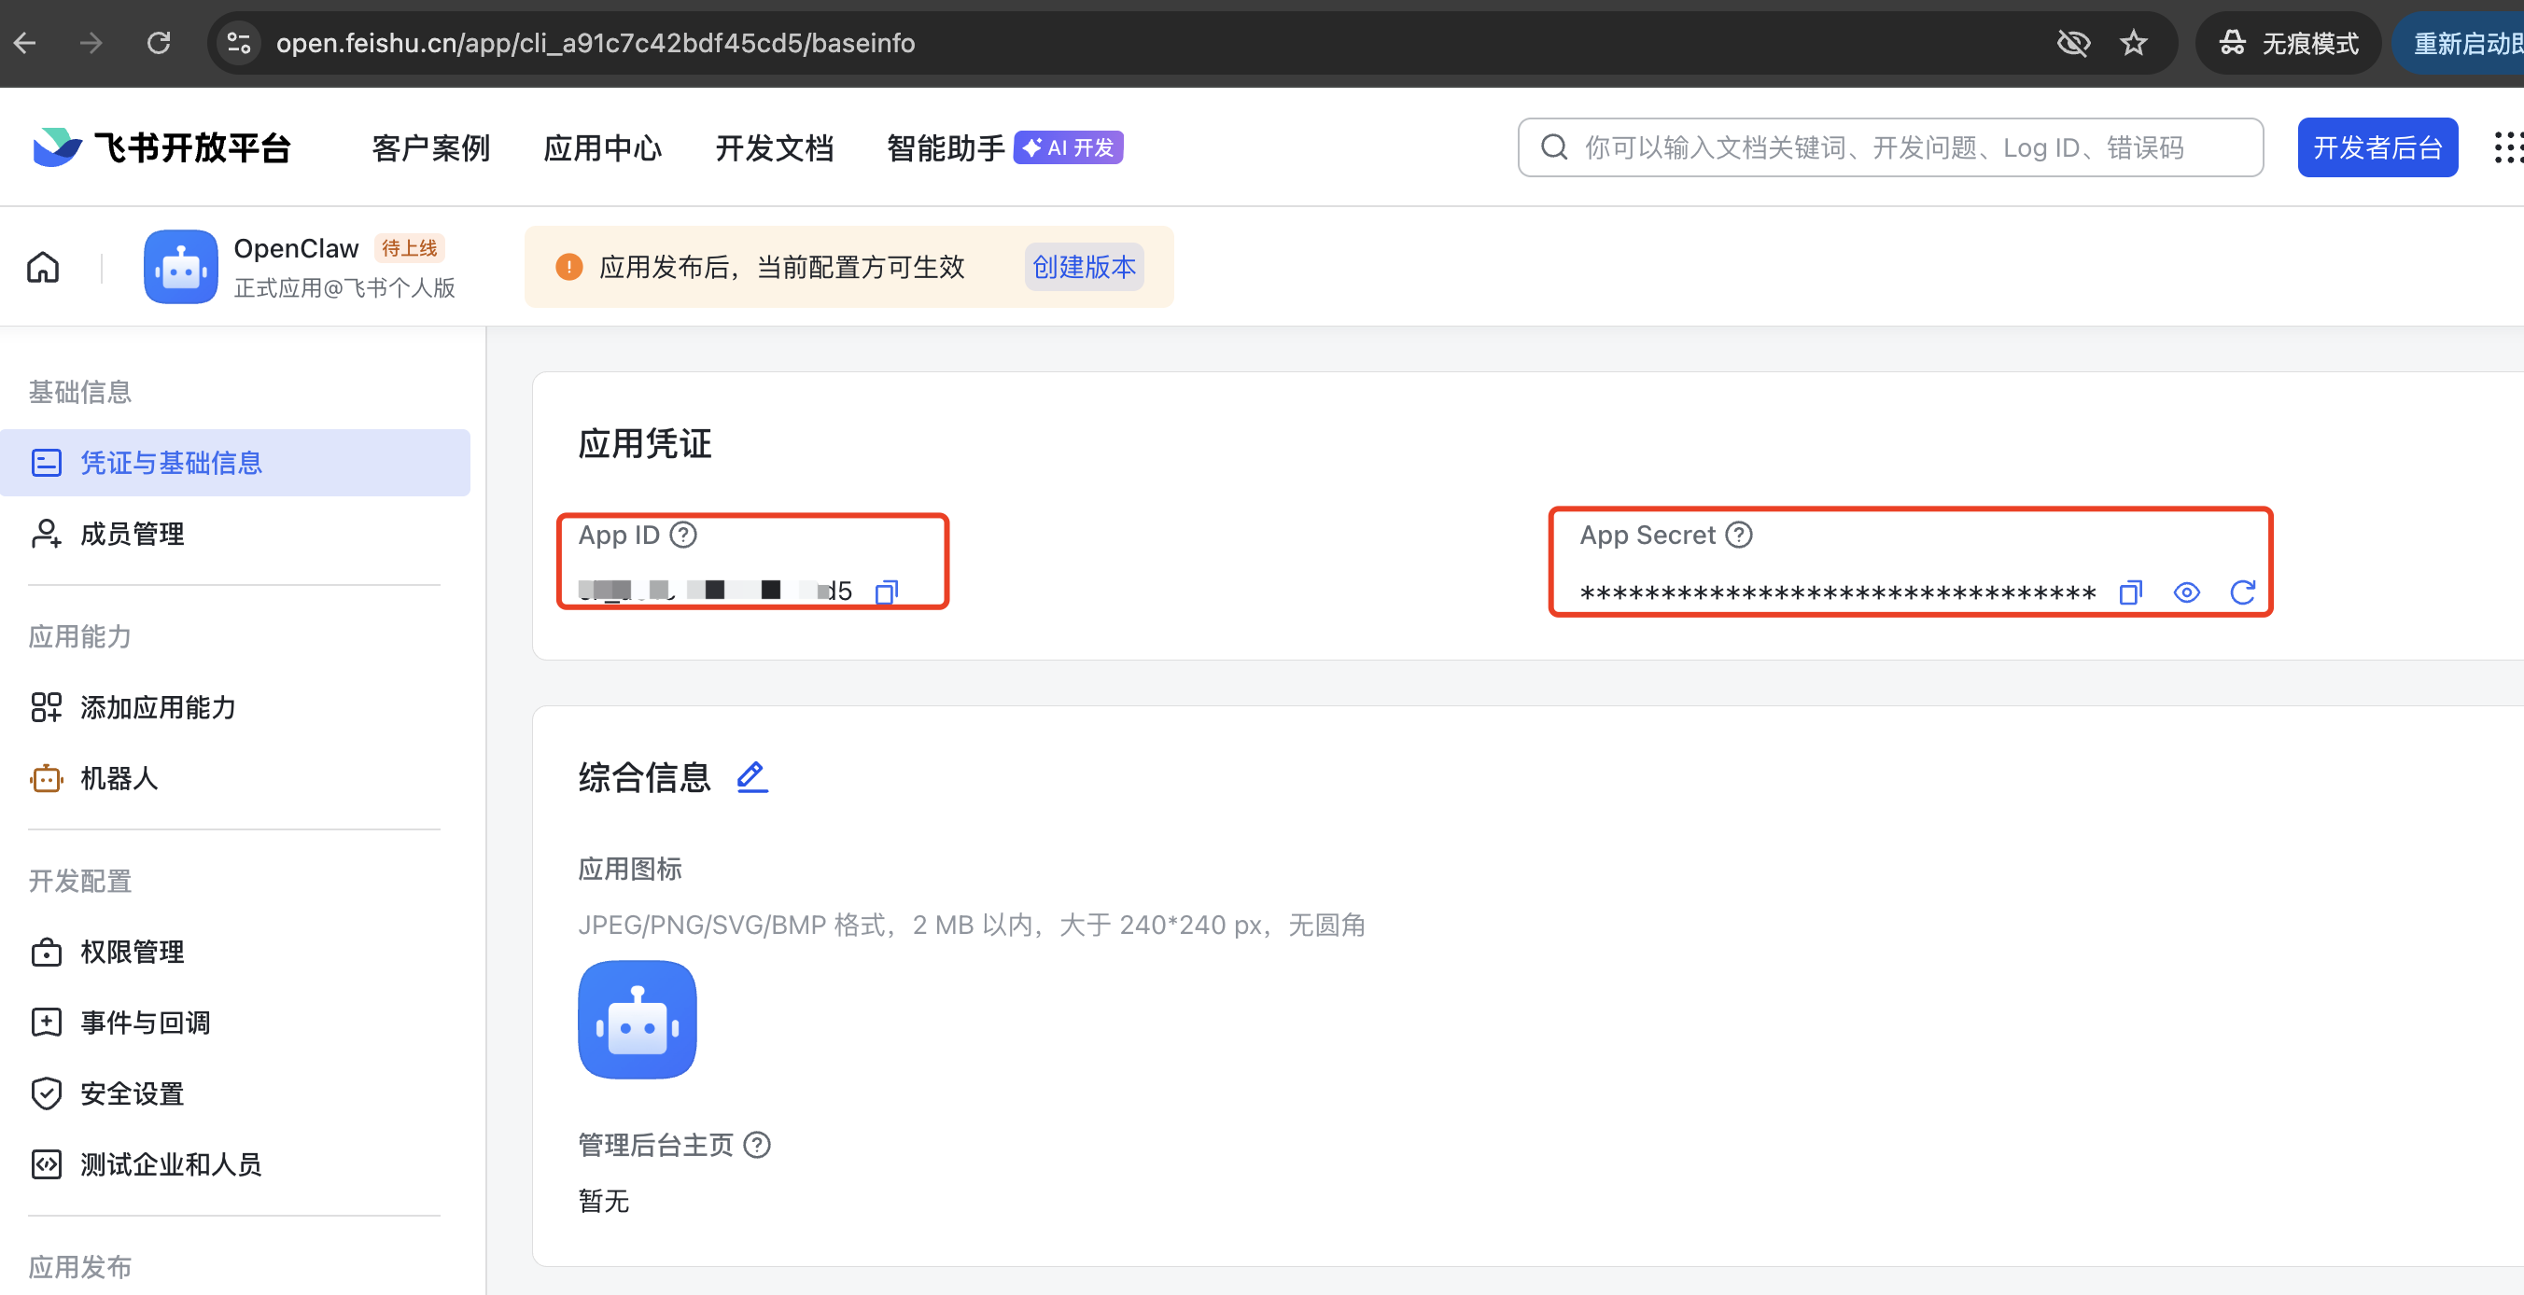Image resolution: width=2524 pixels, height=1295 pixels.
Task: Open 成员管理 in sidebar
Action: tap(133, 534)
